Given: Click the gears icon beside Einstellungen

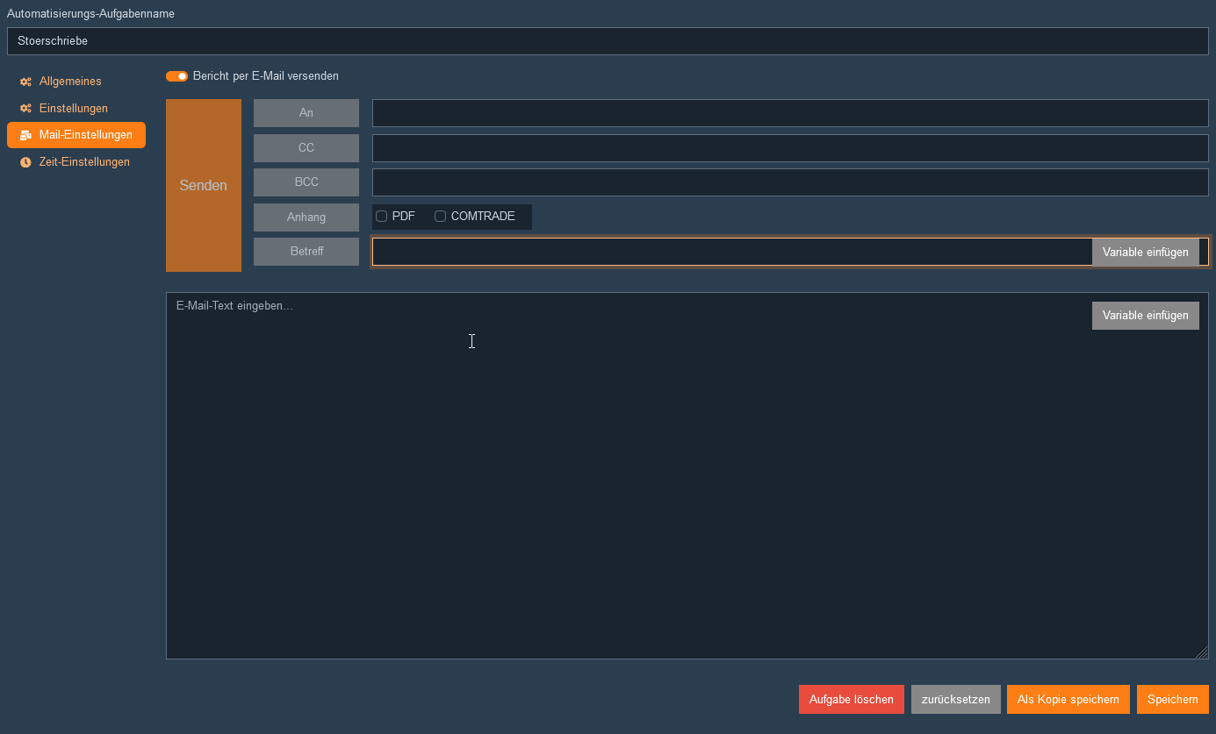Looking at the screenshot, I should pos(25,109).
